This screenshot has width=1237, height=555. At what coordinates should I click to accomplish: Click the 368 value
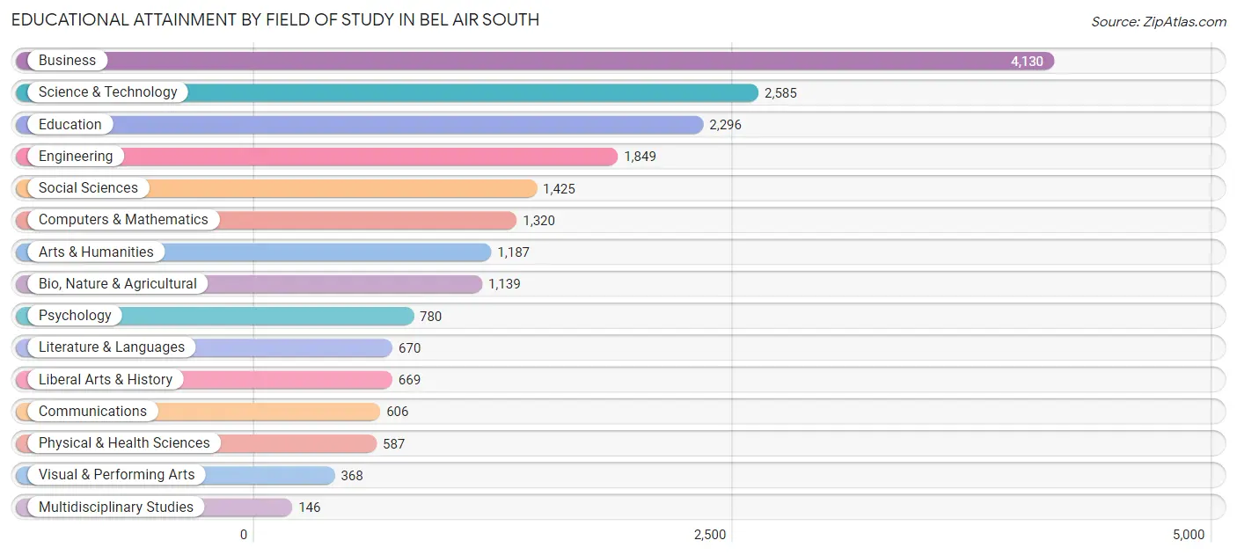[352, 476]
